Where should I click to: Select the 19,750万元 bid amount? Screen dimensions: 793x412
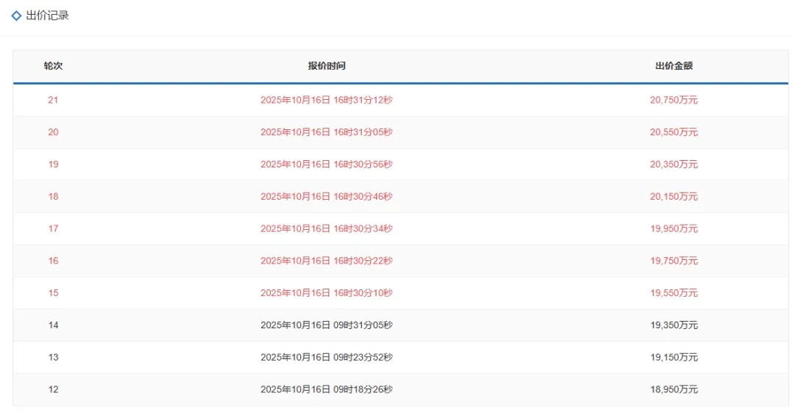tap(673, 261)
